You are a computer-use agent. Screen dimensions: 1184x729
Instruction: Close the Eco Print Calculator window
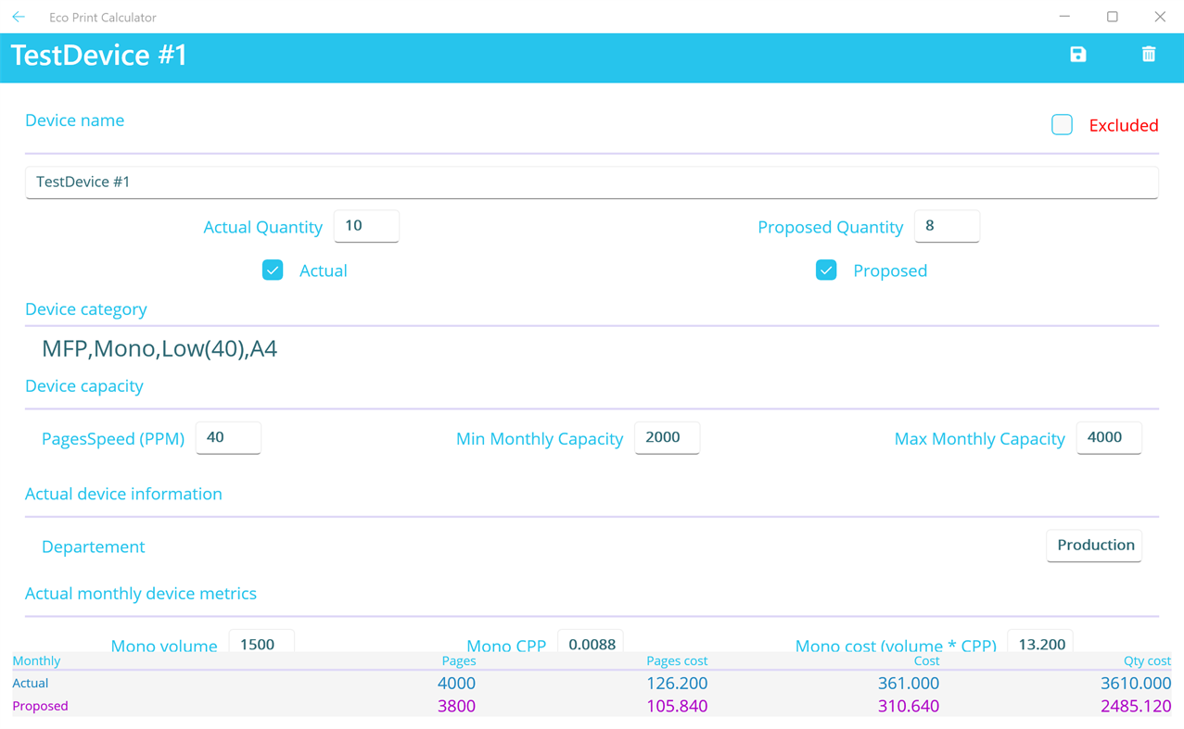click(x=1160, y=17)
